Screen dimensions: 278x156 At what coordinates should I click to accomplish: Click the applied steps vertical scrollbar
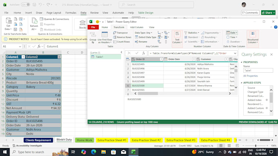coord(271,98)
